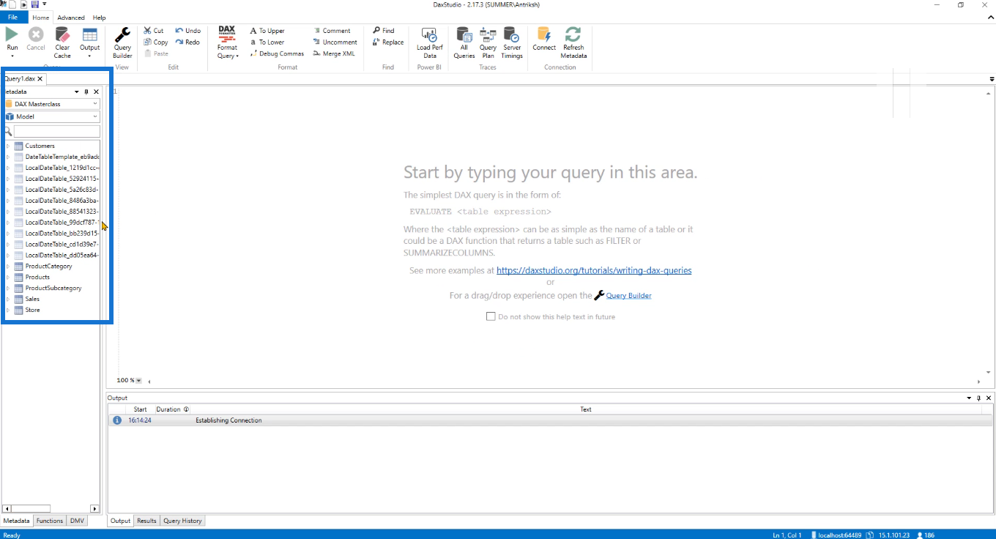
Task: Convert text To Lower case
Action: (267, 42)
